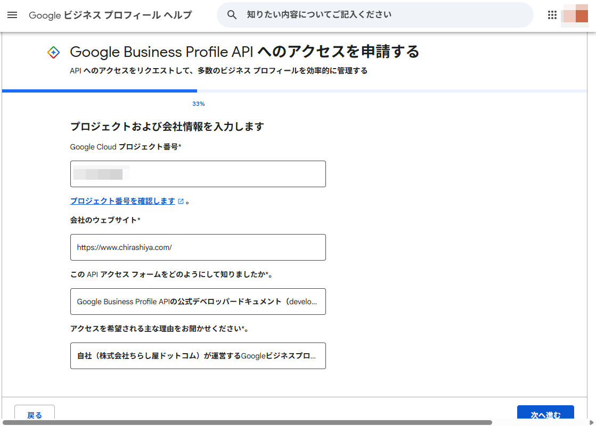Click the page title Google Business Profile API へのアクセスを申請する

coord(244,52)
